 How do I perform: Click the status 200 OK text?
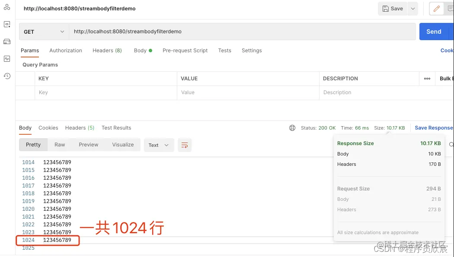click(x=318, y=128)
